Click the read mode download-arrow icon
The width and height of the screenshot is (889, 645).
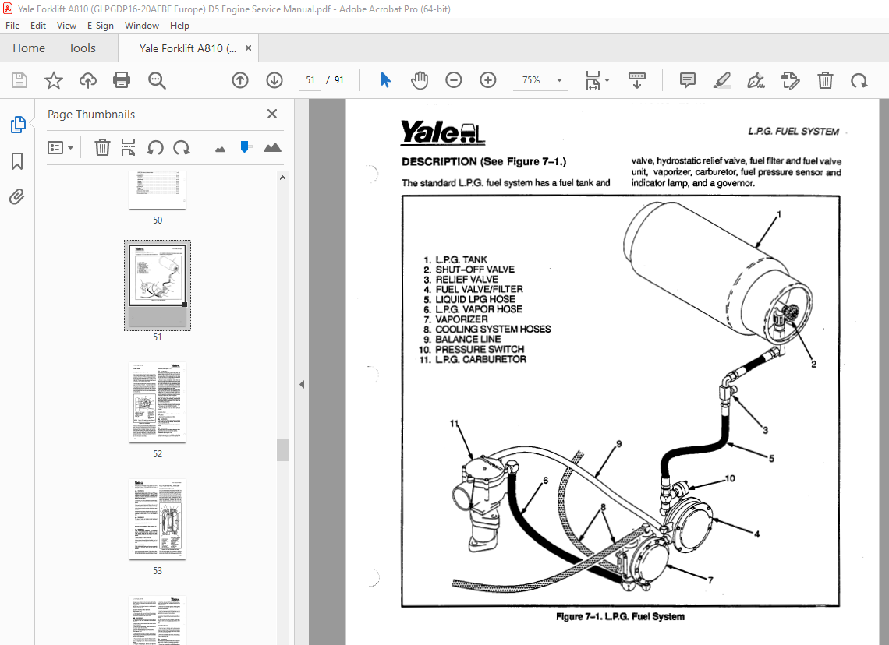coord(637,80)
